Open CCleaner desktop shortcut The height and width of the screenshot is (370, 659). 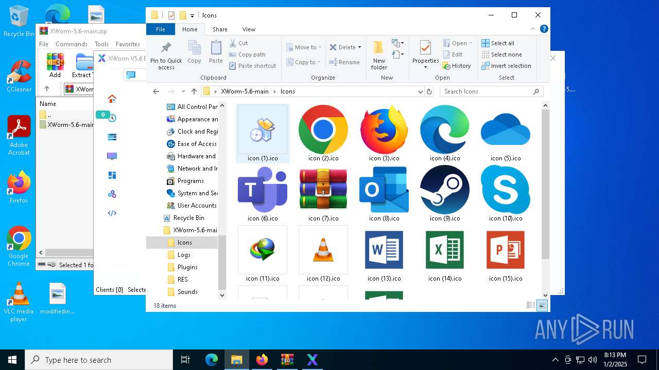pyautogui.click(x=19, y=77)
